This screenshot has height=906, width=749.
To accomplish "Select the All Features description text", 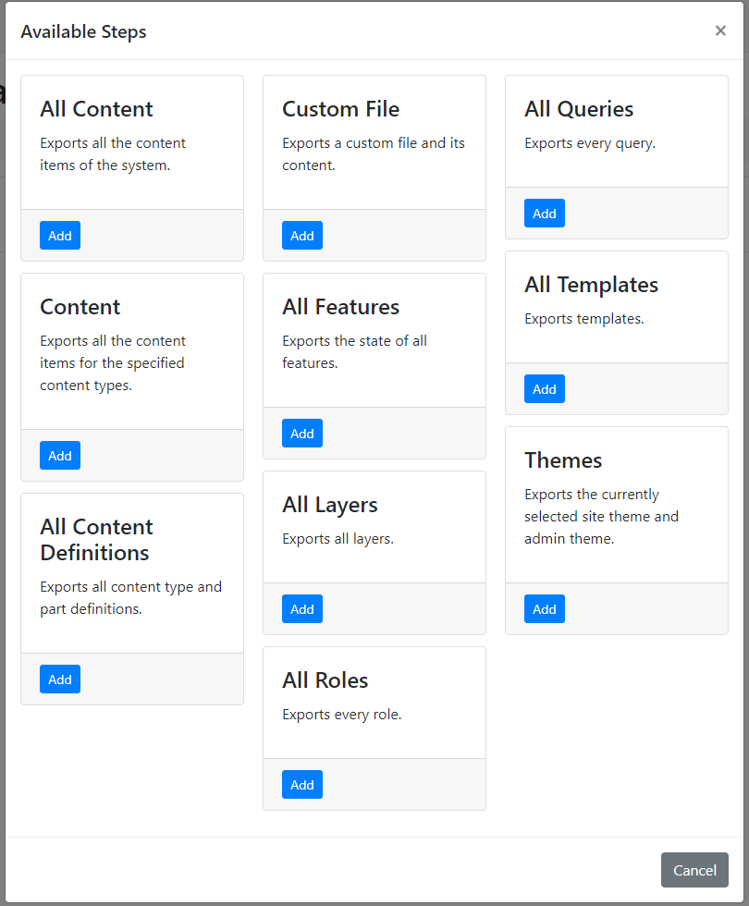I will point(354,352).
